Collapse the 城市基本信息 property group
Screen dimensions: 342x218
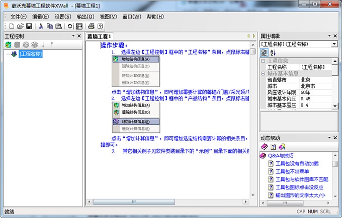coord(263,73)
